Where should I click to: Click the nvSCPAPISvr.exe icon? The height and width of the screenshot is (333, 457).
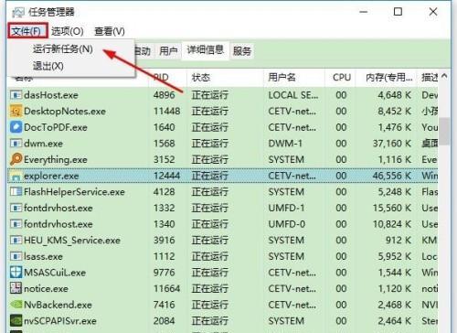pyautogui.click(x=16, y=321)
